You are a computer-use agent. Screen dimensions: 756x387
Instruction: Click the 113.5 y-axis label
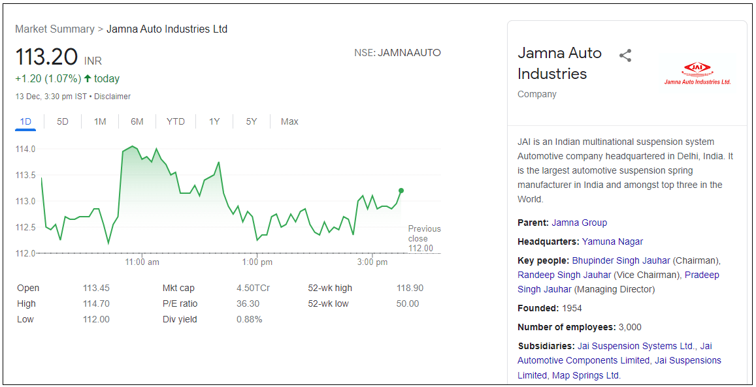25,175
